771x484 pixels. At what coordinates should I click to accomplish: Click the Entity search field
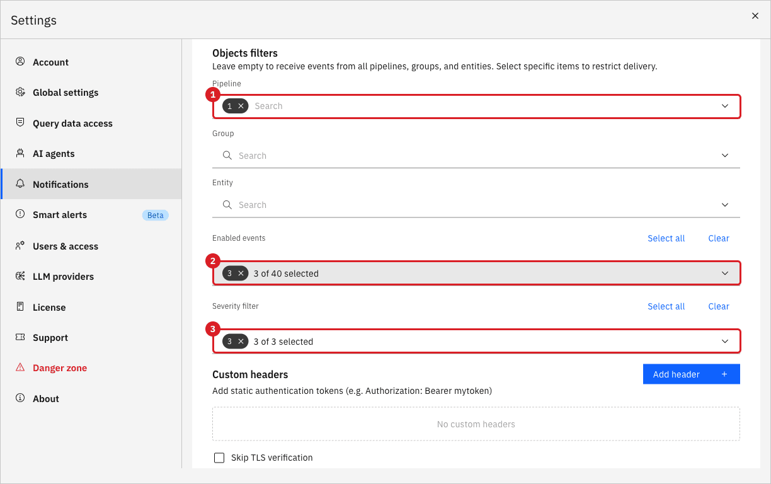tap(476, 205)
